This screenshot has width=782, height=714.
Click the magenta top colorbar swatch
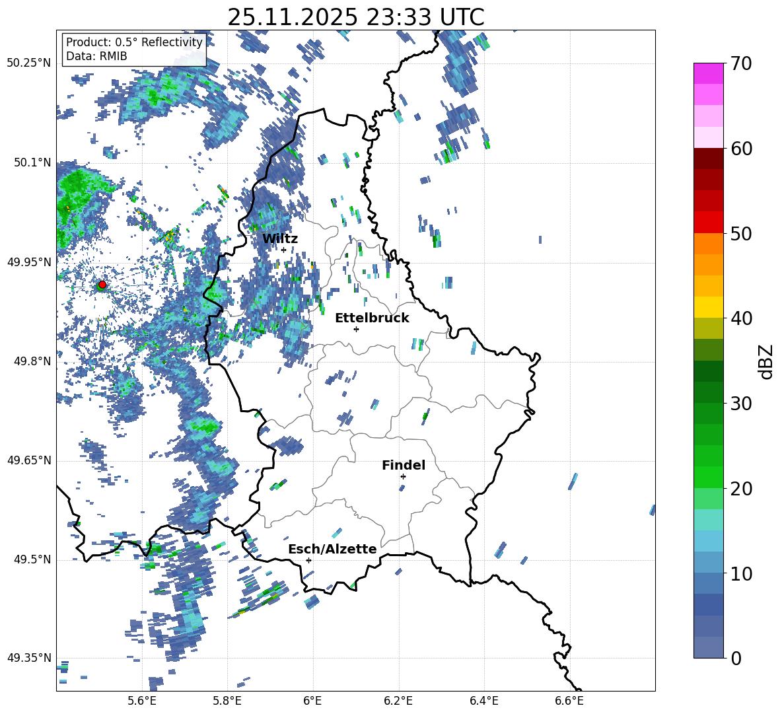pos(709,73)
